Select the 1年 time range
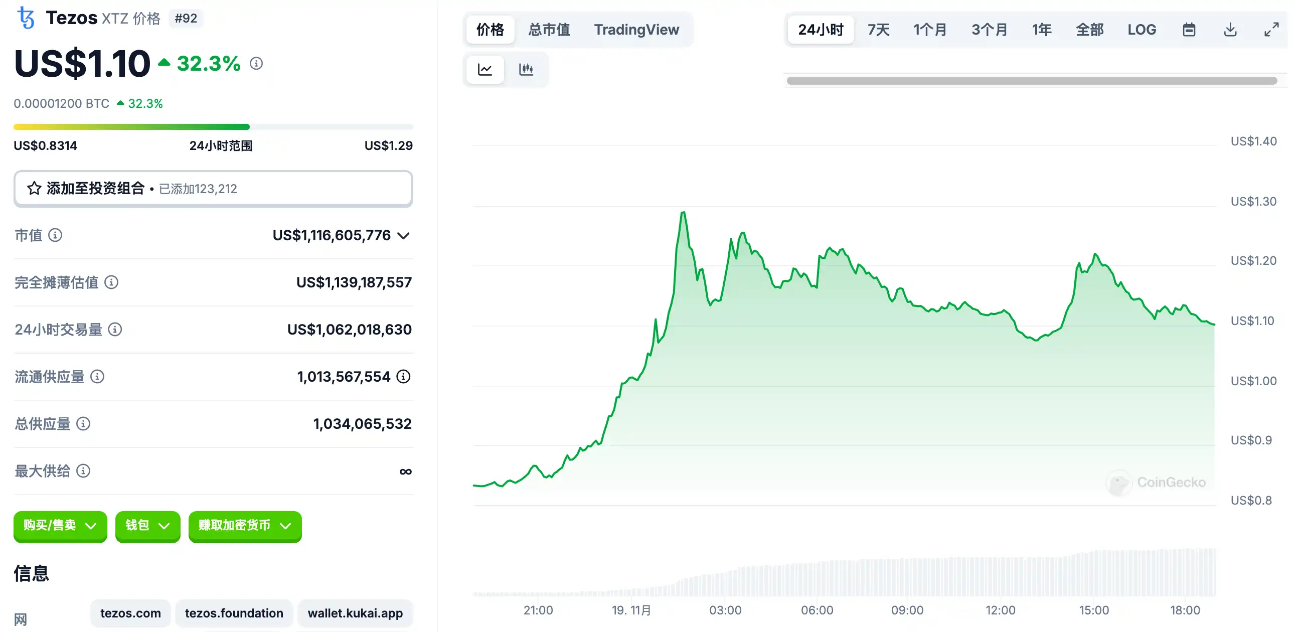This screenshot has height=632, width=1296. pyautogui.click(x=1041, y=30)
